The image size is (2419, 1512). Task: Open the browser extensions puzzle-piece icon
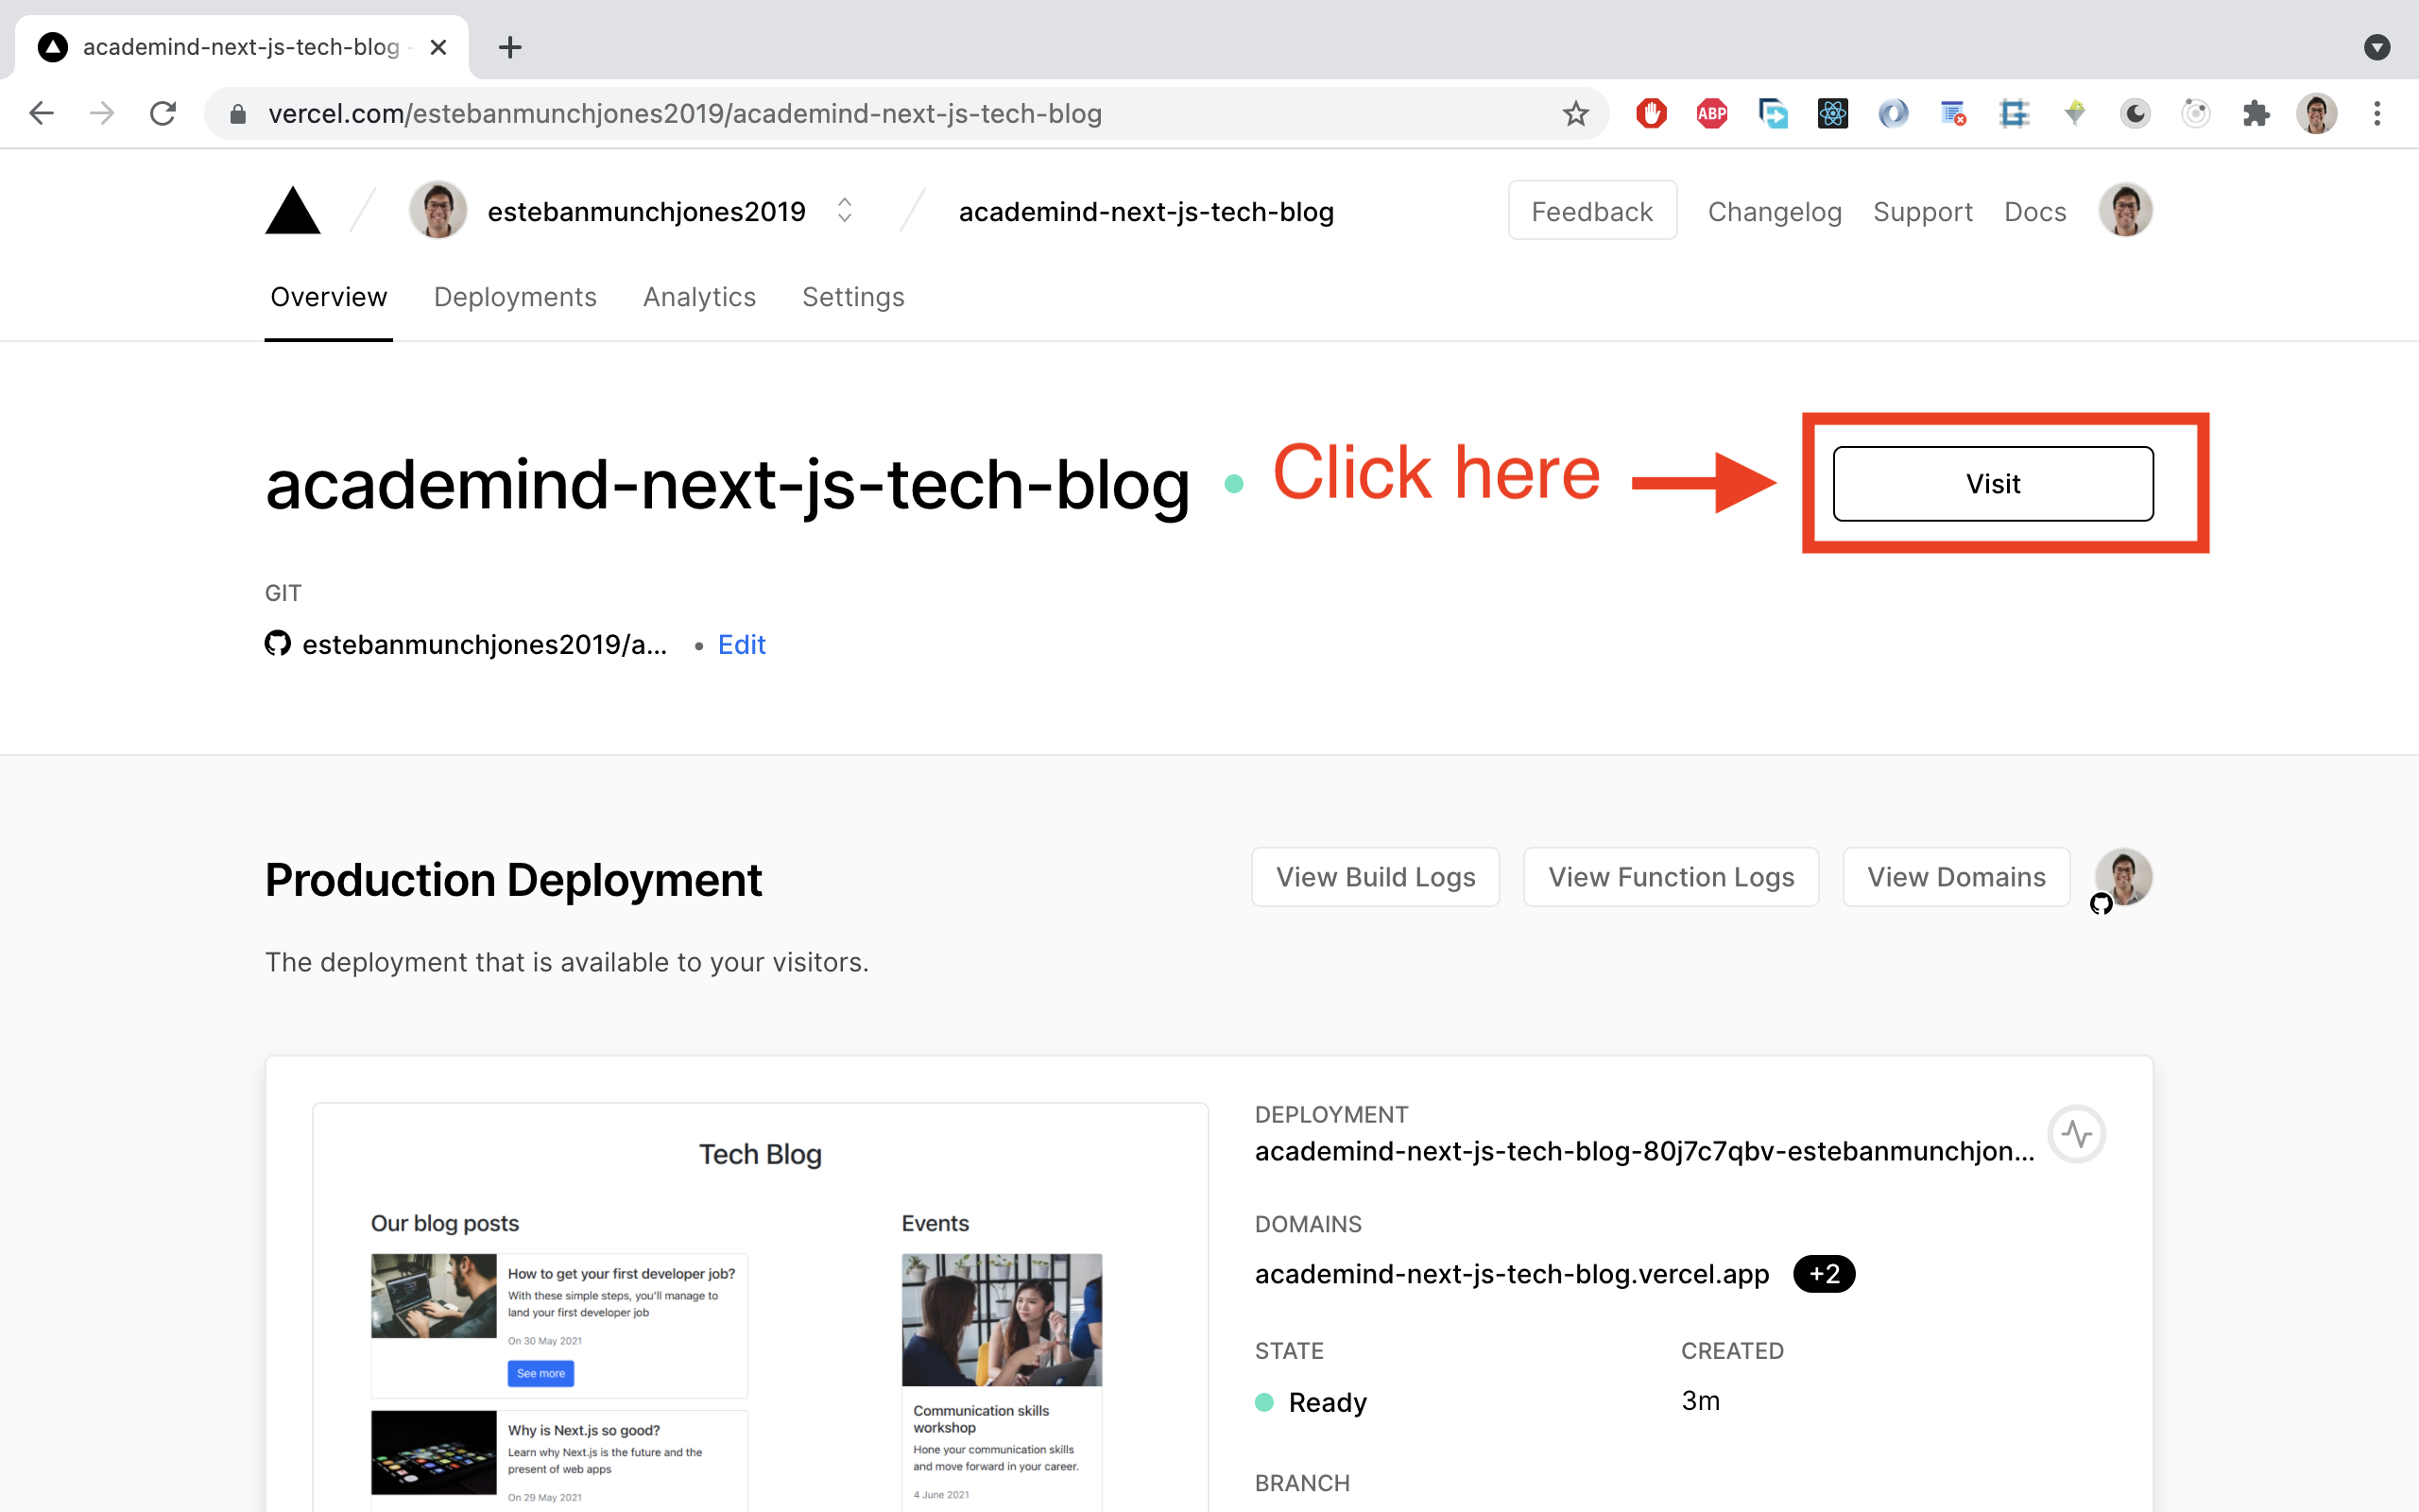pos(2256,113)
